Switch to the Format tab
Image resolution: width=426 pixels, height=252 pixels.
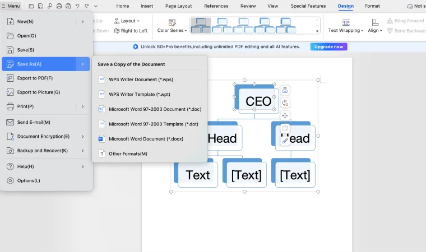[372, 6]
